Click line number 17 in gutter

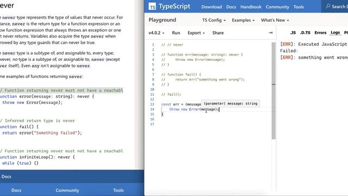pos(152,124)
